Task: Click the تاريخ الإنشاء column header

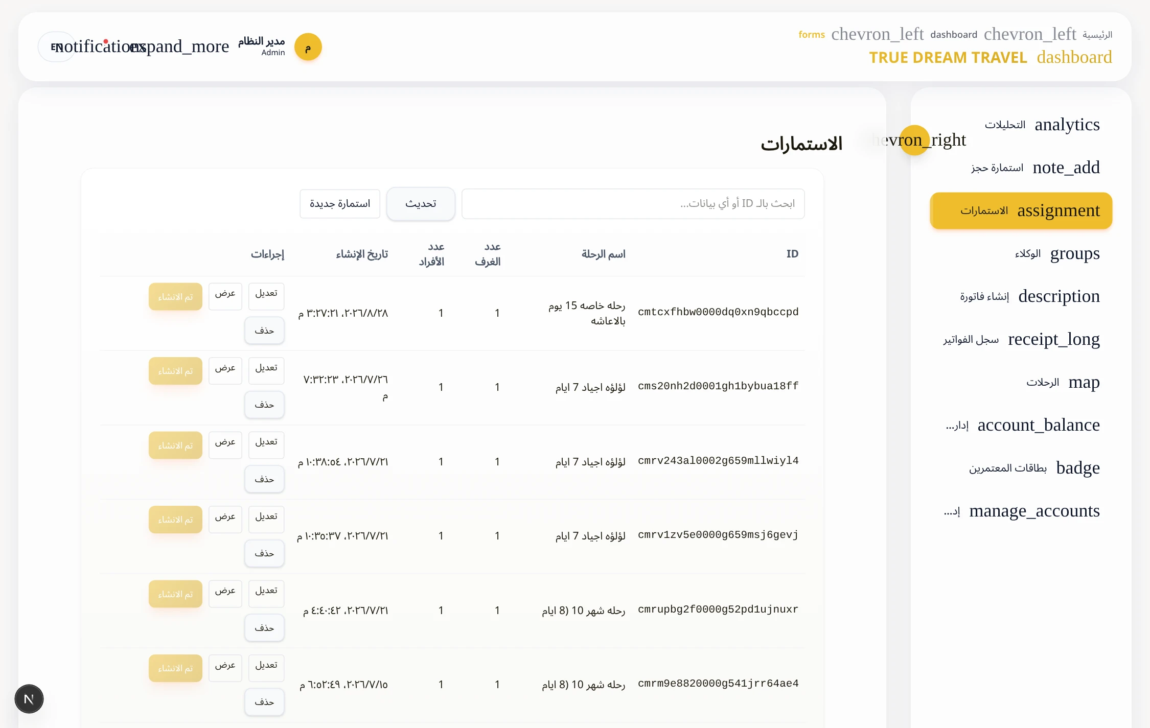Action: click(x=362, y=254)
